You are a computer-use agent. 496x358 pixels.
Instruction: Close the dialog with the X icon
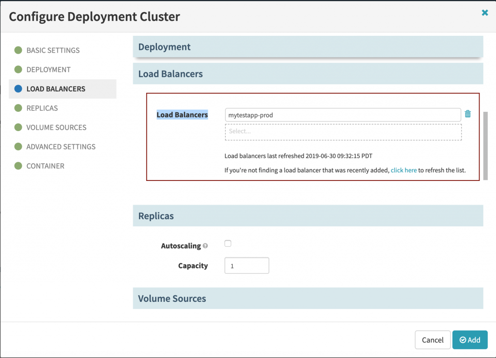tap(484, 13)
